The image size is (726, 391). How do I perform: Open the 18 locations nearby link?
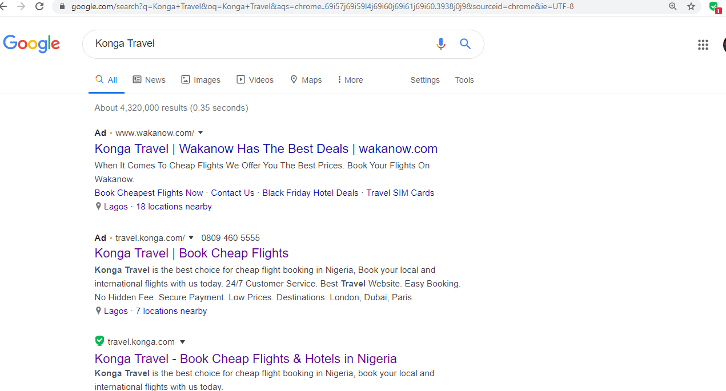coord(174,207)
